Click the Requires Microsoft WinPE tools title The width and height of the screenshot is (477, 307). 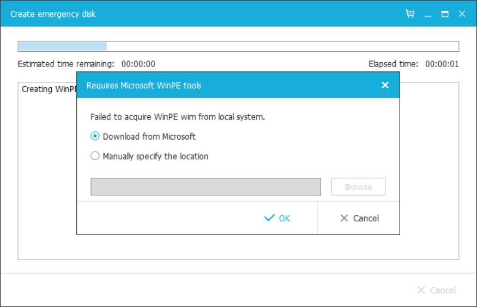144,85
